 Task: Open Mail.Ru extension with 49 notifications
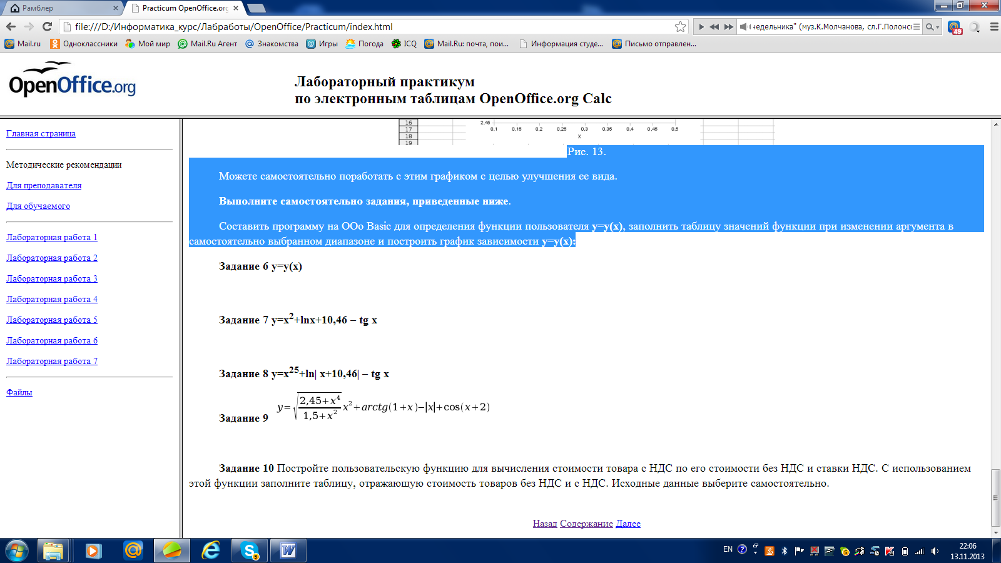click(x=955, y=28)
